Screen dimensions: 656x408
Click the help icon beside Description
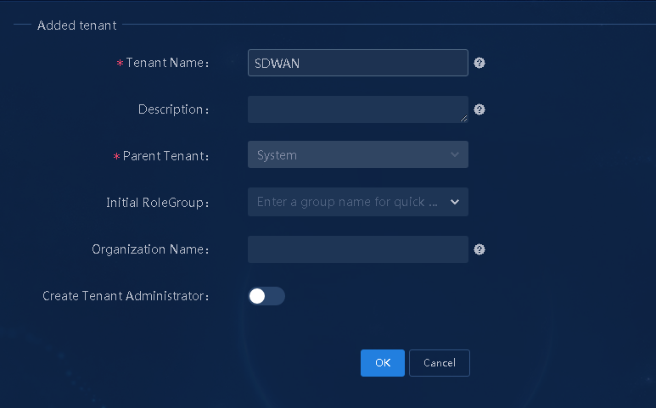(479, 109)
